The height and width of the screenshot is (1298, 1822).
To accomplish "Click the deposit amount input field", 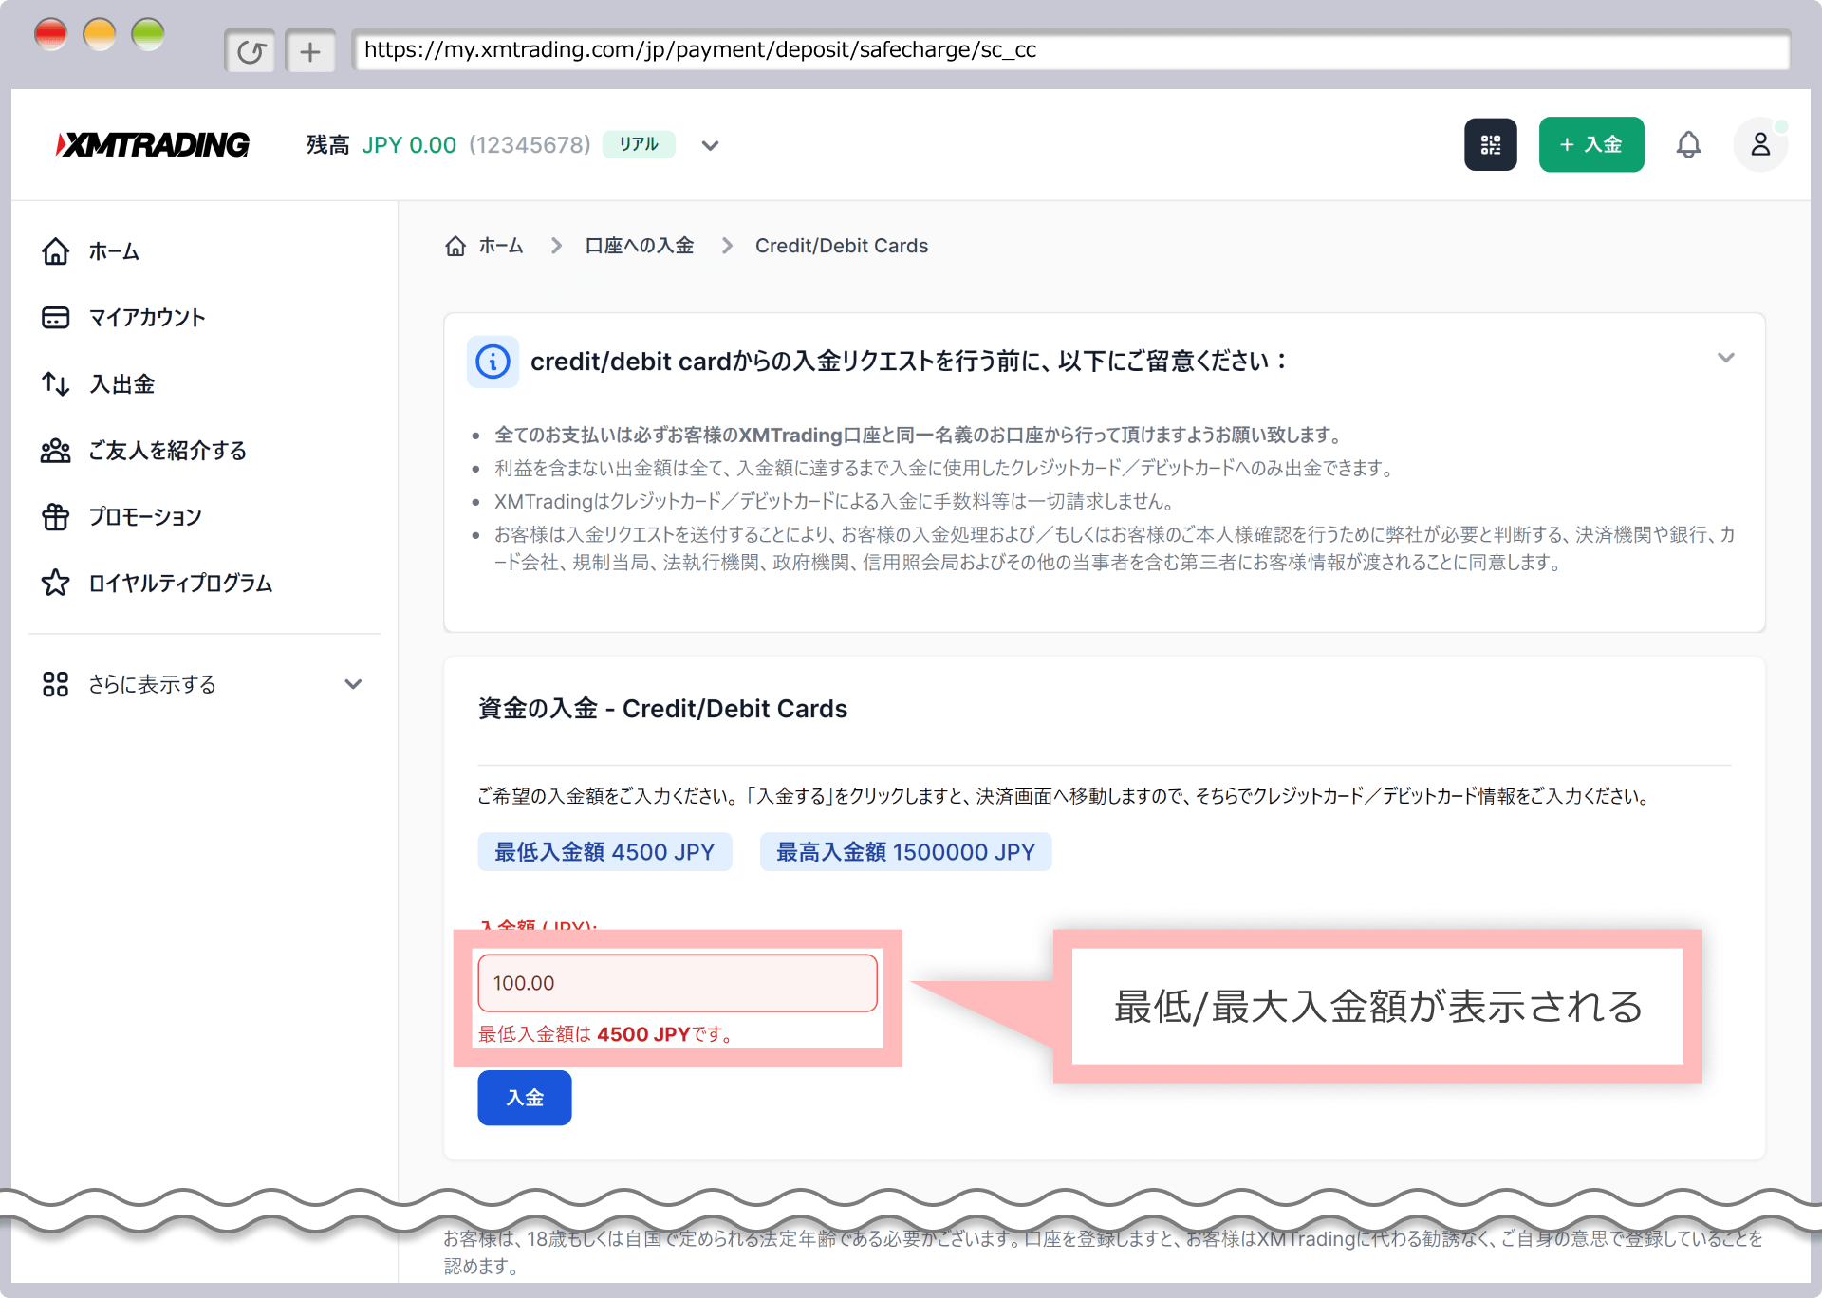I will click(x=677, y=983).
